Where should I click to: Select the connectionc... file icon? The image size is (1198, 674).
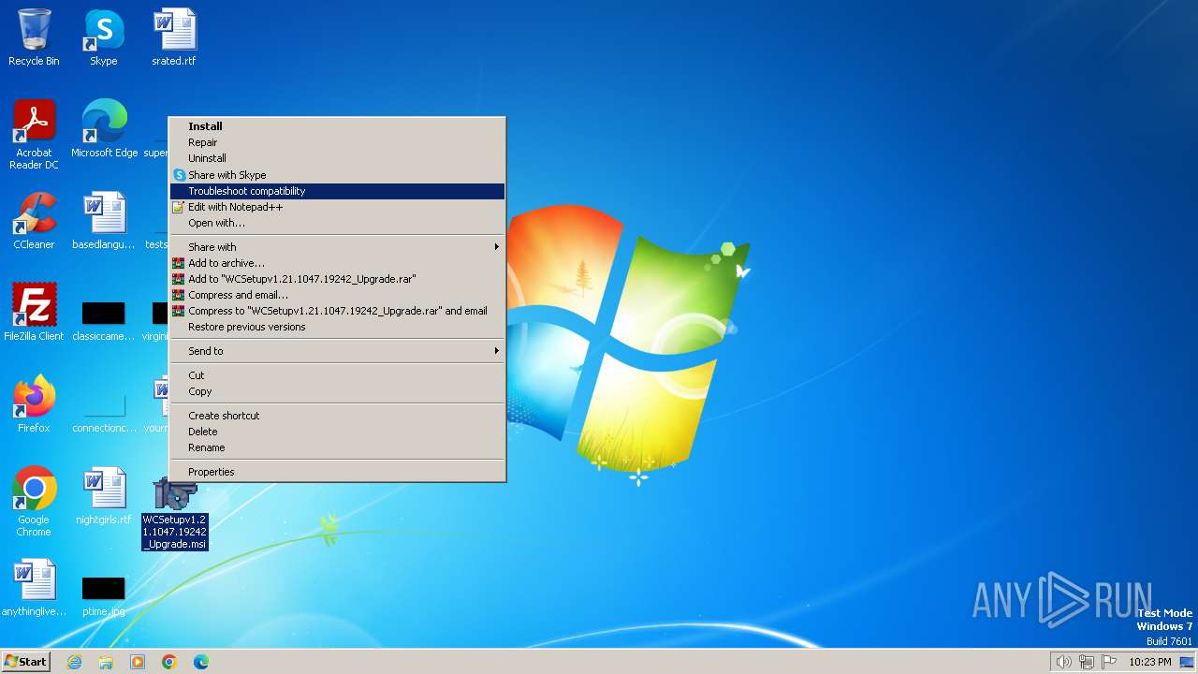(104, 411)
